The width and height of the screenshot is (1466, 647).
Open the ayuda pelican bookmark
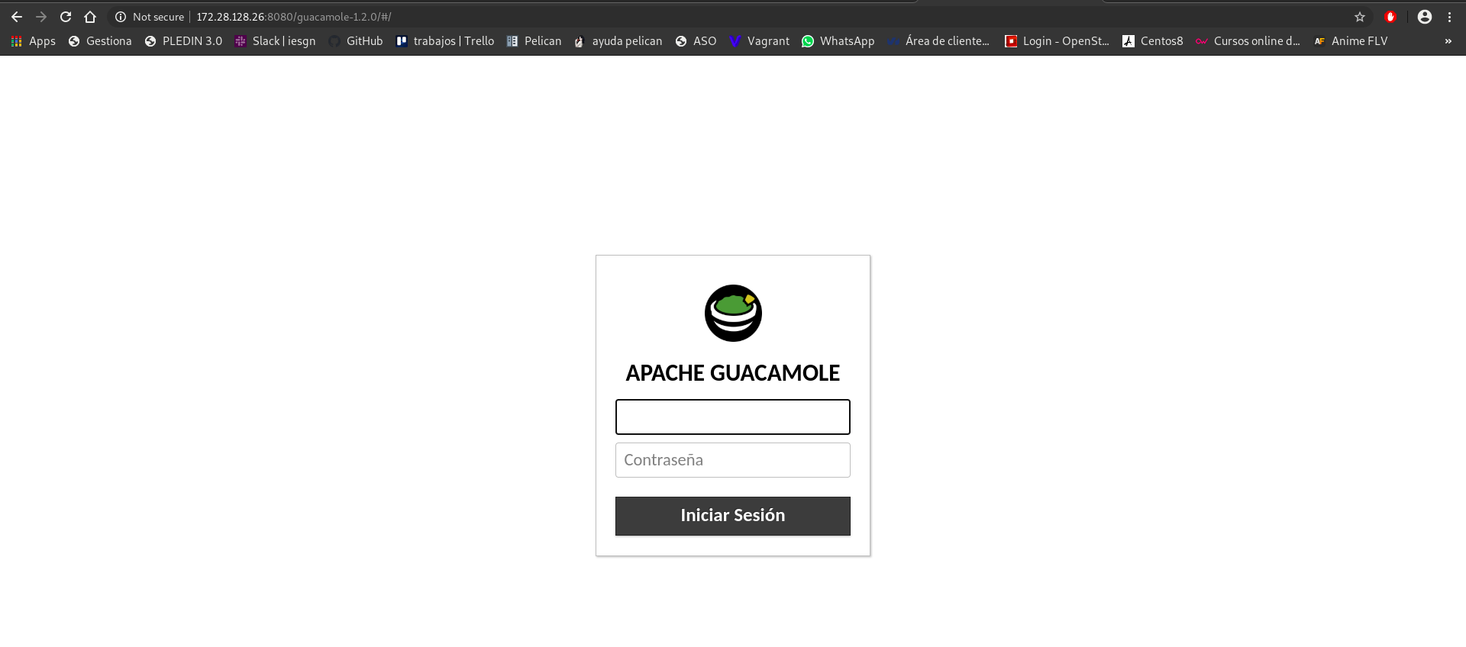point(618,41)
